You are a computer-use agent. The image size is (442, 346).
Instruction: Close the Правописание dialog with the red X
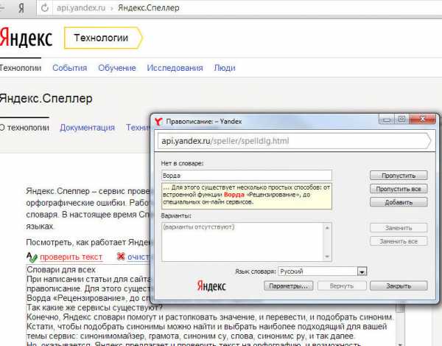pyautogui.click(x=422, y=120)
